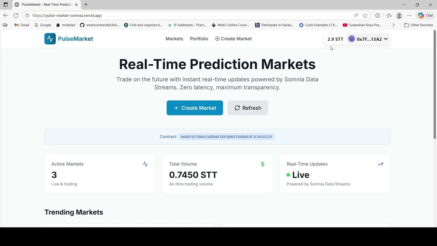This screenshot has width=437, height=246.
Task: Open the Markets nav item
Action: (174, 39)
